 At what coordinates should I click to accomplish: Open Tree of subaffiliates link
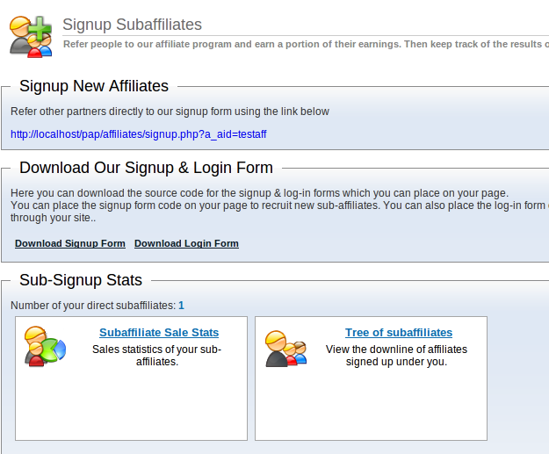(399, 332)
